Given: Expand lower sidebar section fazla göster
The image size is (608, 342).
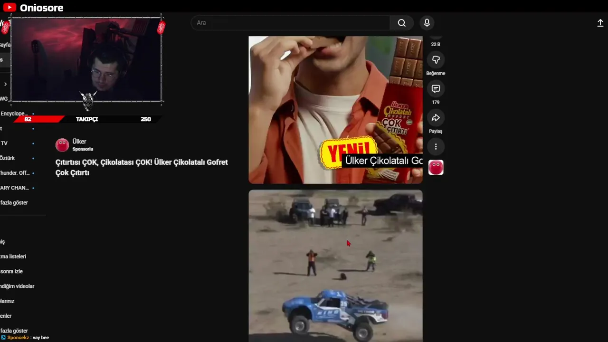Looking at the screenshot, I should point(14,331).
